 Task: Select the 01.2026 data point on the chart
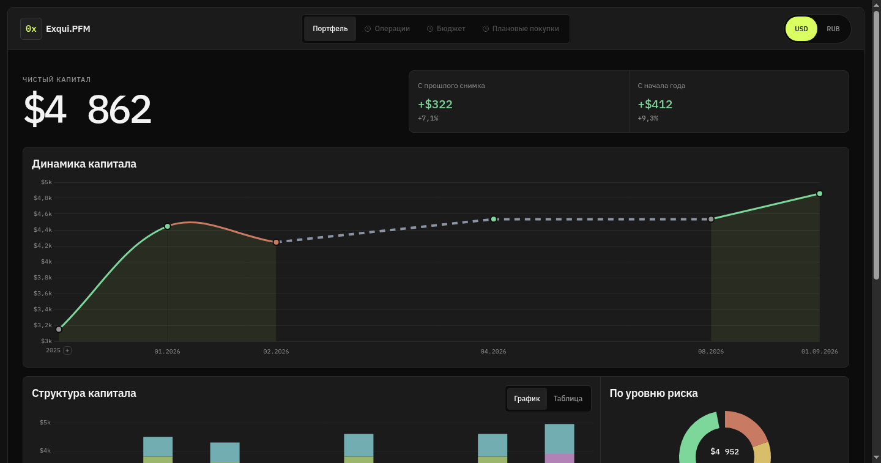point(168,226)
